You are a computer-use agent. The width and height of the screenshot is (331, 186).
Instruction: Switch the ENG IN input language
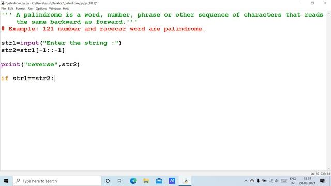[x=293, y=181]
